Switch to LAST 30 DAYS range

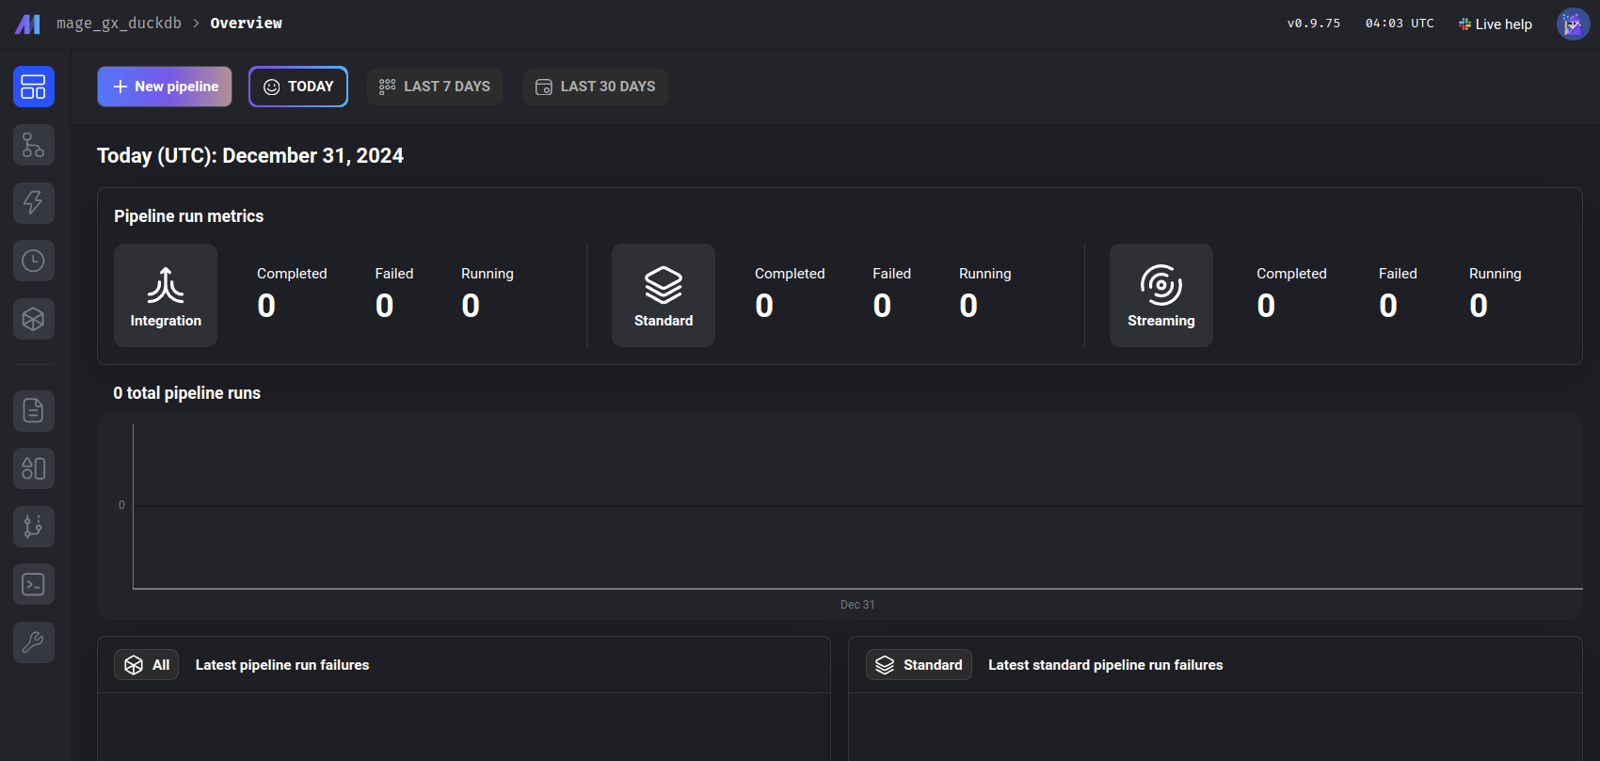coord(596,87)
